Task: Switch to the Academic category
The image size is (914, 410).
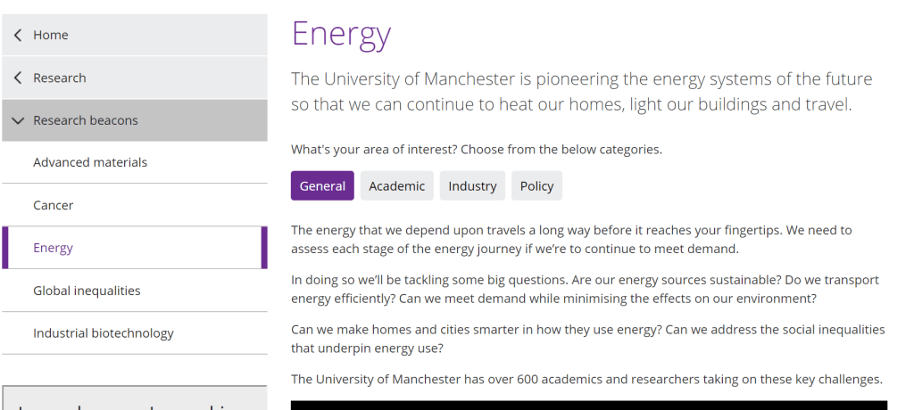Action: pyautogui.click(x=396, y=186)
